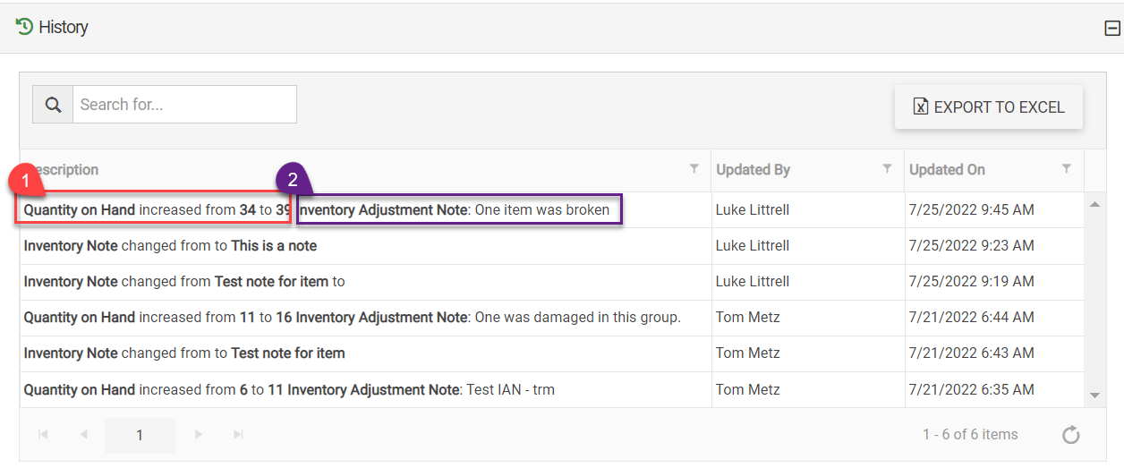Select the 'Test IAN - trm' history row
This screenshot has height=468, width=1124.
point(358,390)
